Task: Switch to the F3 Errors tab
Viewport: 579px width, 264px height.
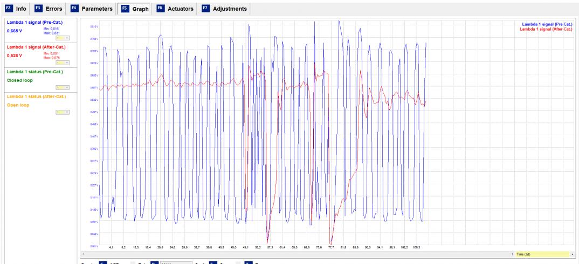Action: coord(48,9)
